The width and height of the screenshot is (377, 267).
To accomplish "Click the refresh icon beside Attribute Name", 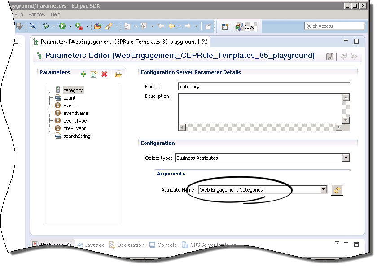I will pos(337,190).
